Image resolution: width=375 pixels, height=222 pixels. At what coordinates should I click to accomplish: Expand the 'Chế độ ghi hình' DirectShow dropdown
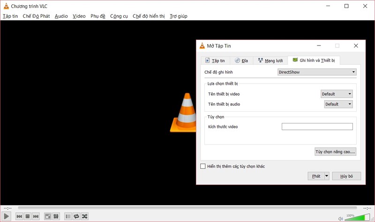tap(317, 72)
